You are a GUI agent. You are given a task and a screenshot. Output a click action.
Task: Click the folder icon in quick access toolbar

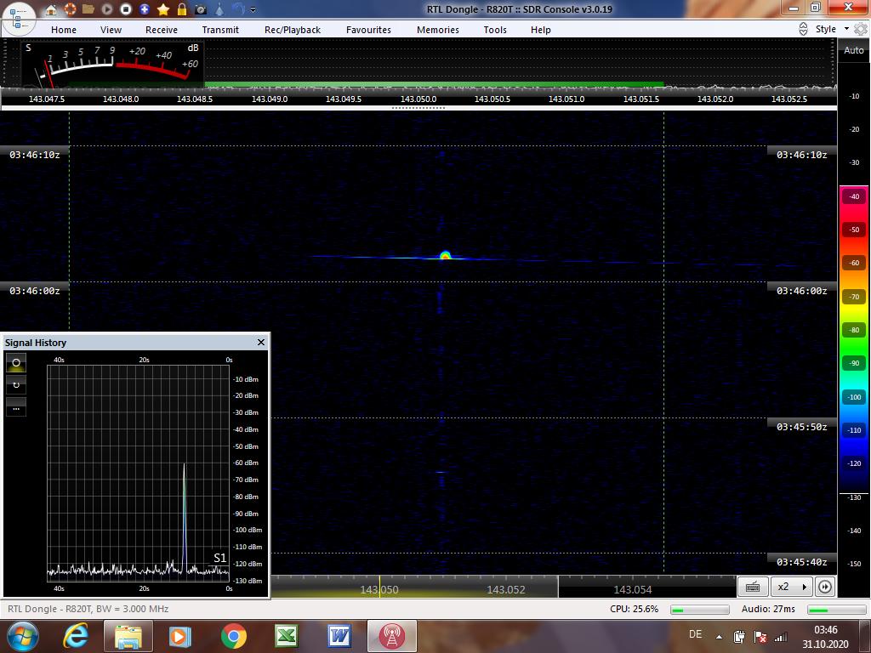click(x=88, y=9)
